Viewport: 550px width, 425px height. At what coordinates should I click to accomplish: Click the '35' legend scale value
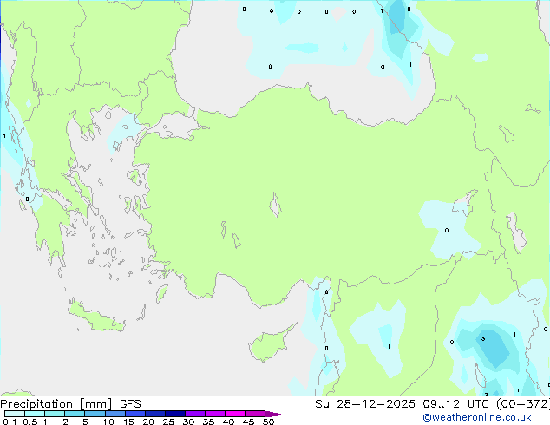(209, 422)
